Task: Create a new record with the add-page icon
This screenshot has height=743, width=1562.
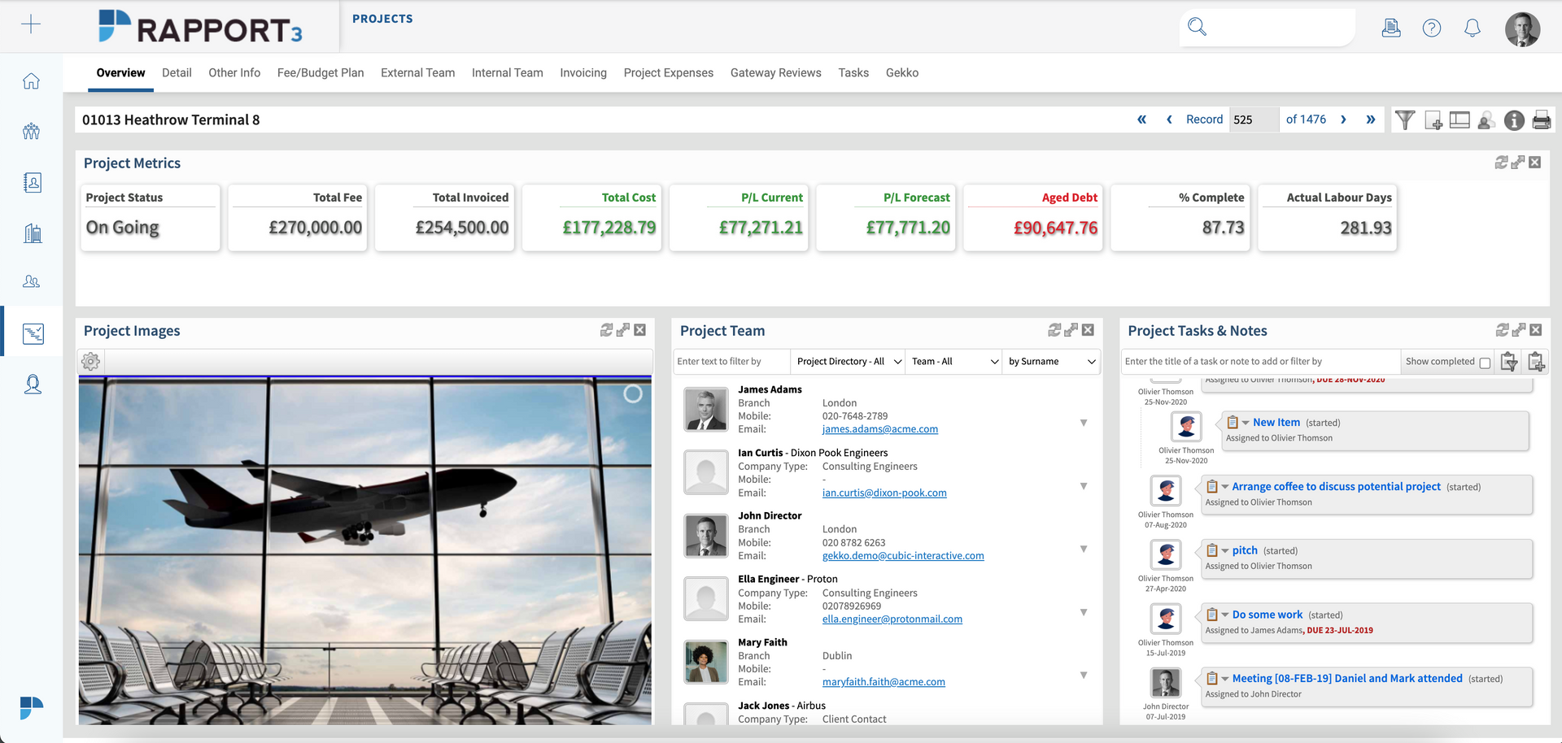Action: (x=1433, y=119)
